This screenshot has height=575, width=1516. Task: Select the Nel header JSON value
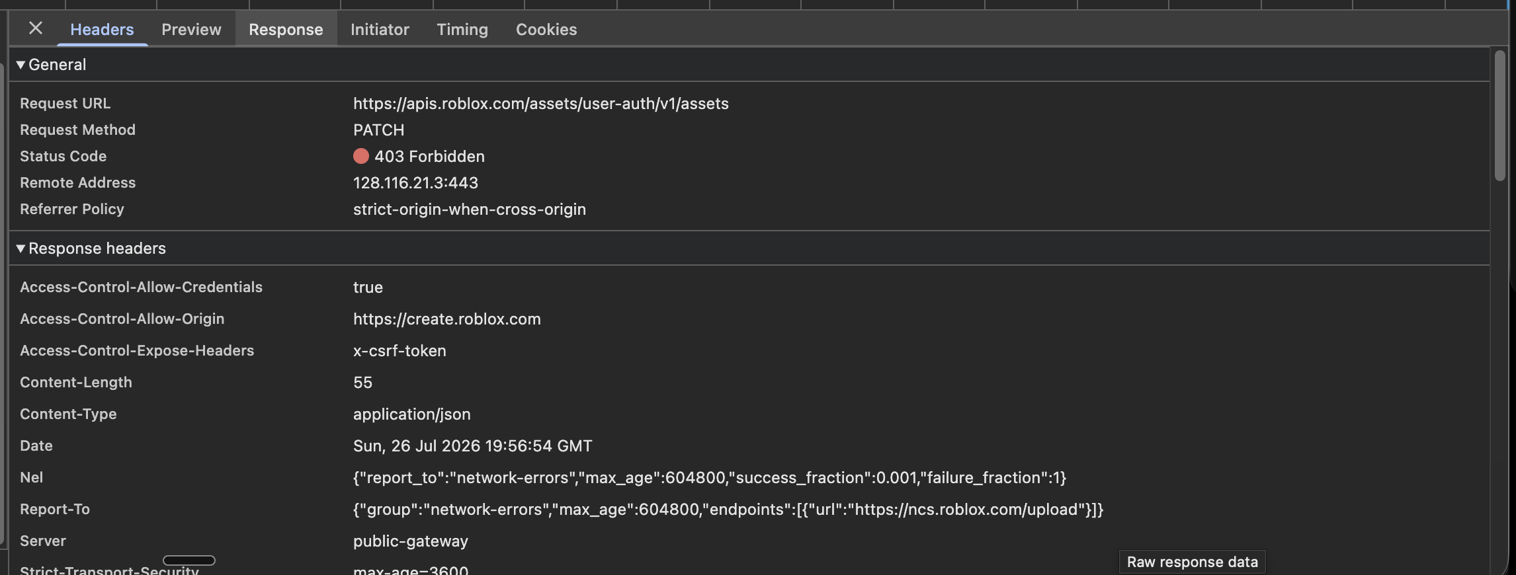[x=709, y=477]
